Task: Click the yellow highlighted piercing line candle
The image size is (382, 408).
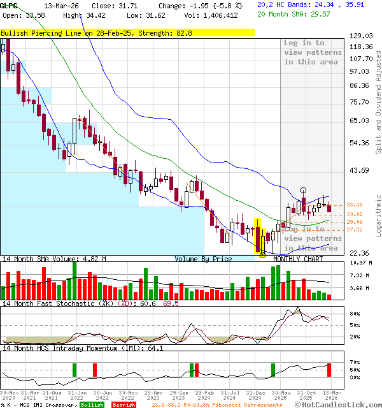Action: (261, 236)
